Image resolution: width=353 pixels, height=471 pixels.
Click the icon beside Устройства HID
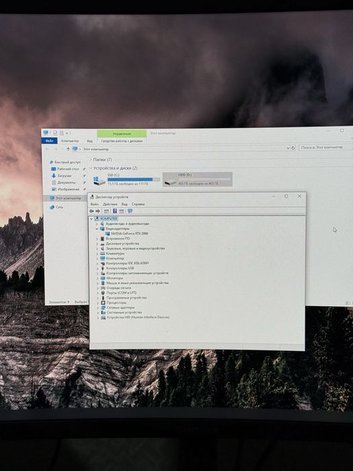tap(104, 318)
